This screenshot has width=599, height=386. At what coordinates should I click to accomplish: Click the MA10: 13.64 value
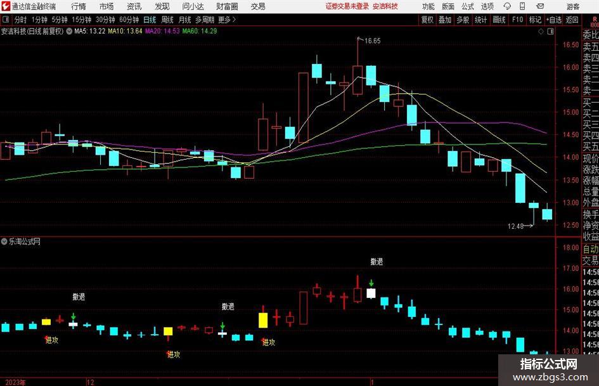(x=126, y=31)
